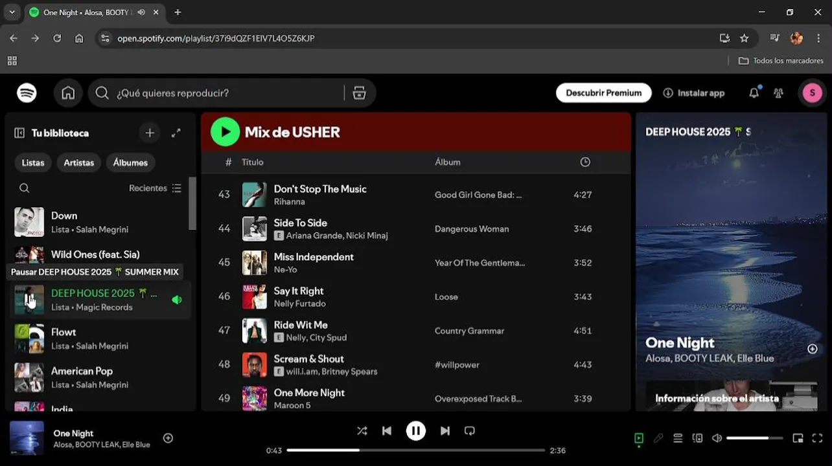Open the Ne-Yo artist link
The height and width of the screenshot is (466, 832).
(285, 269)
